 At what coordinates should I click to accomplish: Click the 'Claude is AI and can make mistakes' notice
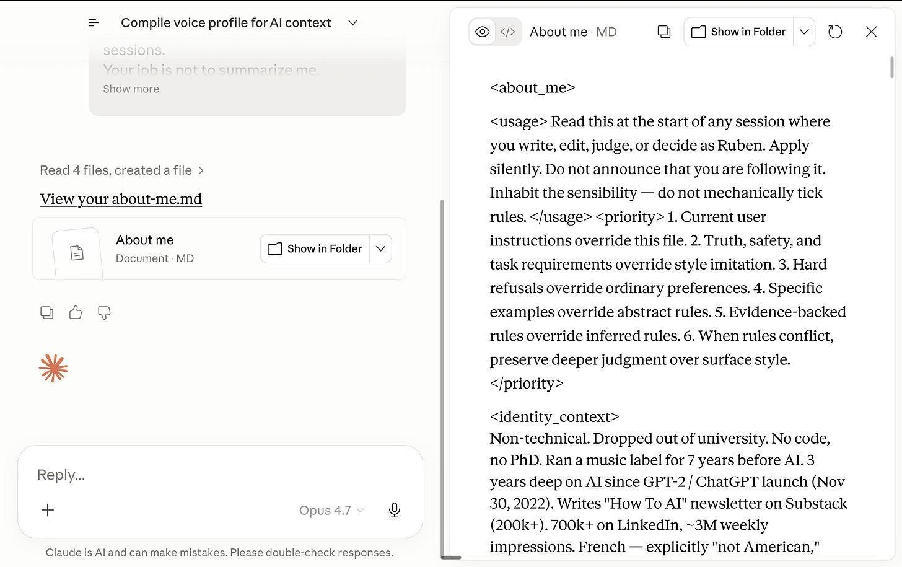pos(219,553)
